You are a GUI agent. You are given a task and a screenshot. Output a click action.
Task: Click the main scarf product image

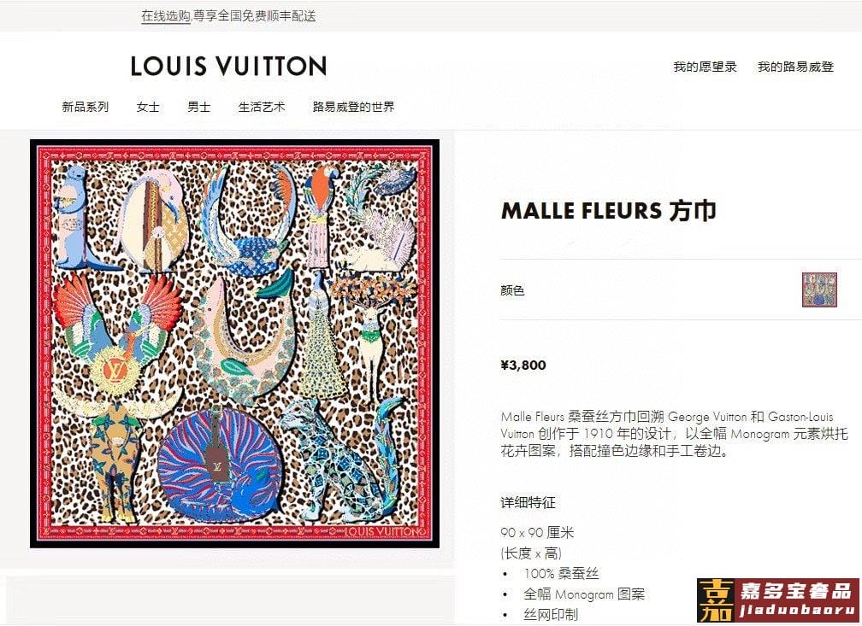click(234, 344)
